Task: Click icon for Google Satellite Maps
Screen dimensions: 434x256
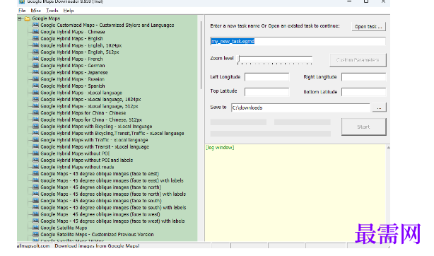Action: [x=35, y=228]
